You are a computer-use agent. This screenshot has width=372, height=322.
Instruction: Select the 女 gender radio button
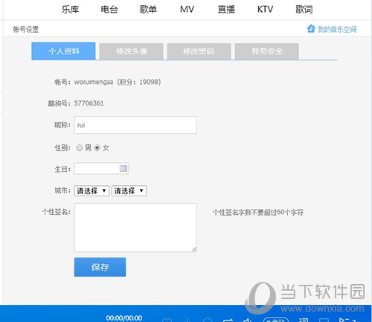coord(97,148)
